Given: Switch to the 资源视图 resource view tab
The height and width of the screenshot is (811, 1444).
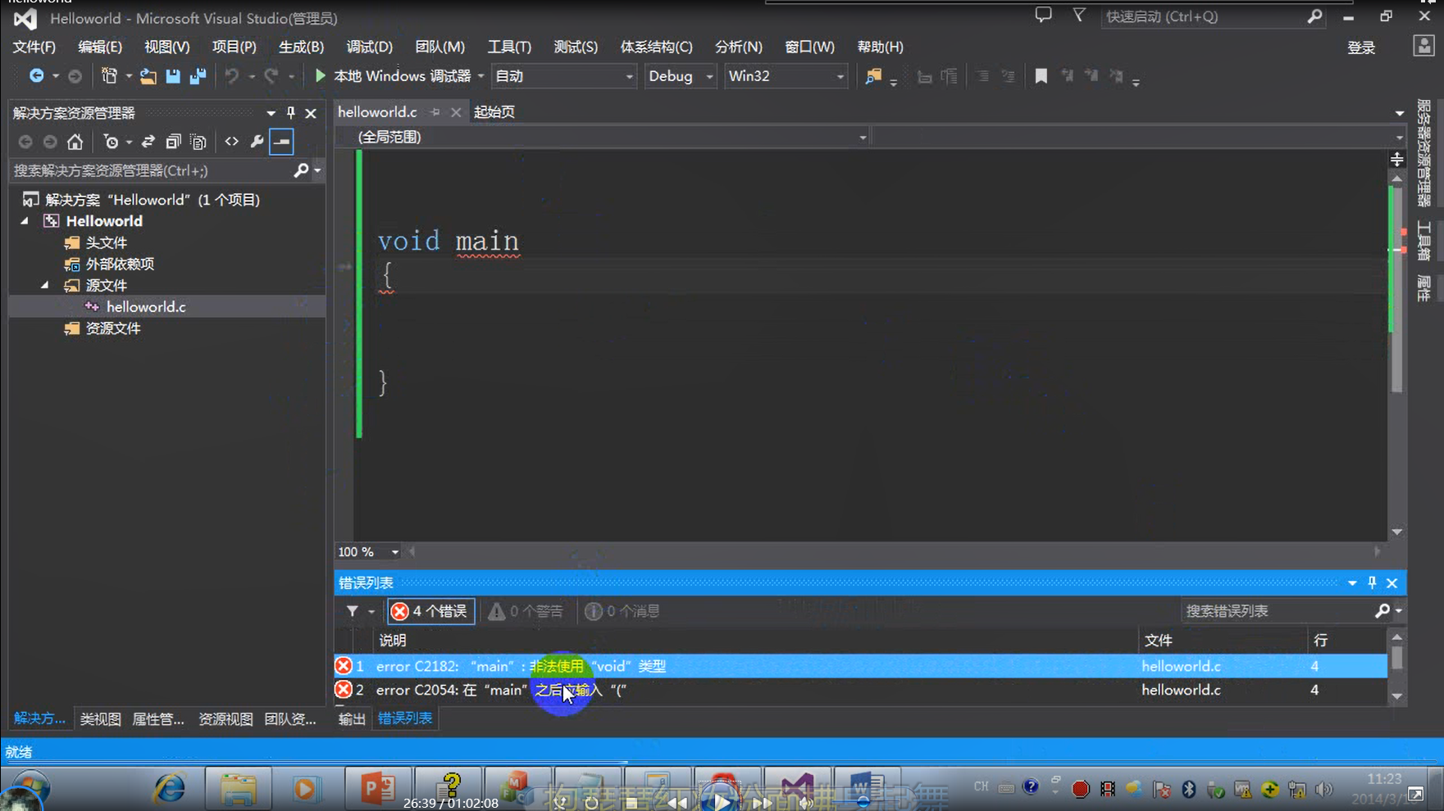Looking at the screenshot, I should pyautogui.click(x=225, y=718).
